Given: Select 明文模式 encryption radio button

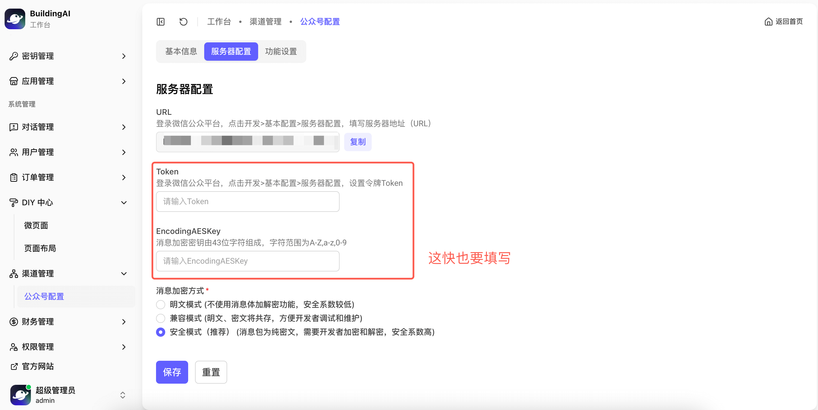Looking at the screenshot, I should 161,305.
